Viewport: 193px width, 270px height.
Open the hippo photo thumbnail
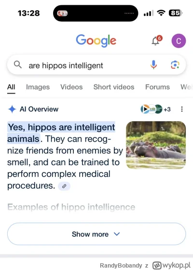coord(156,145)
